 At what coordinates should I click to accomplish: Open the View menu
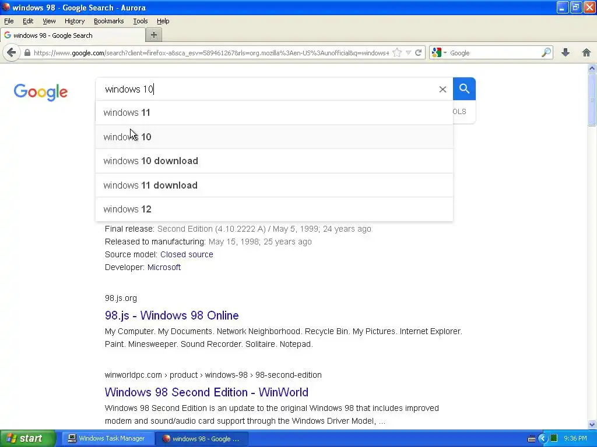[49, 22]
